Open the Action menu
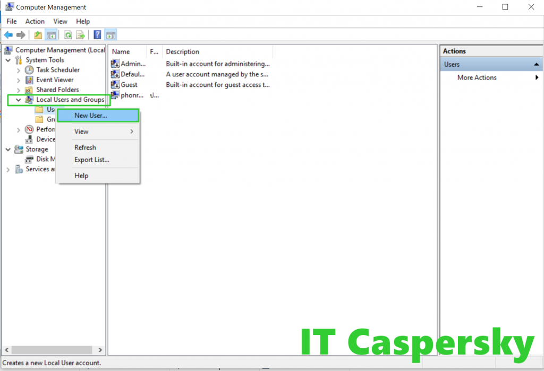544x371 pixels. 35,21
